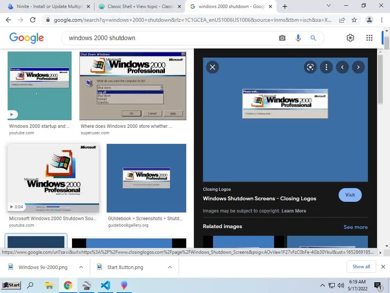
Task: Click See more related images
Action: click(355, 227)
